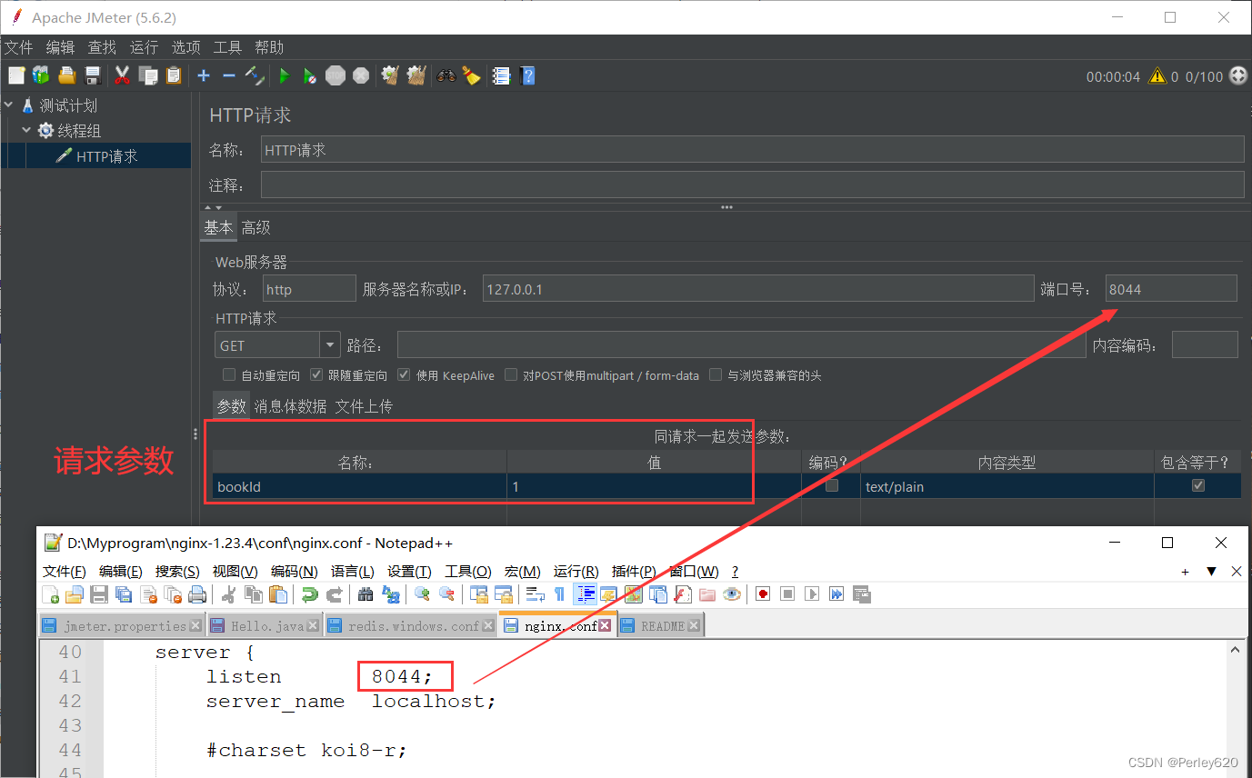Click Notepad++ Show All Characters pilcrow icon
The height and width of the screenshot is (778, 1252).
click(x=560, y=594)
